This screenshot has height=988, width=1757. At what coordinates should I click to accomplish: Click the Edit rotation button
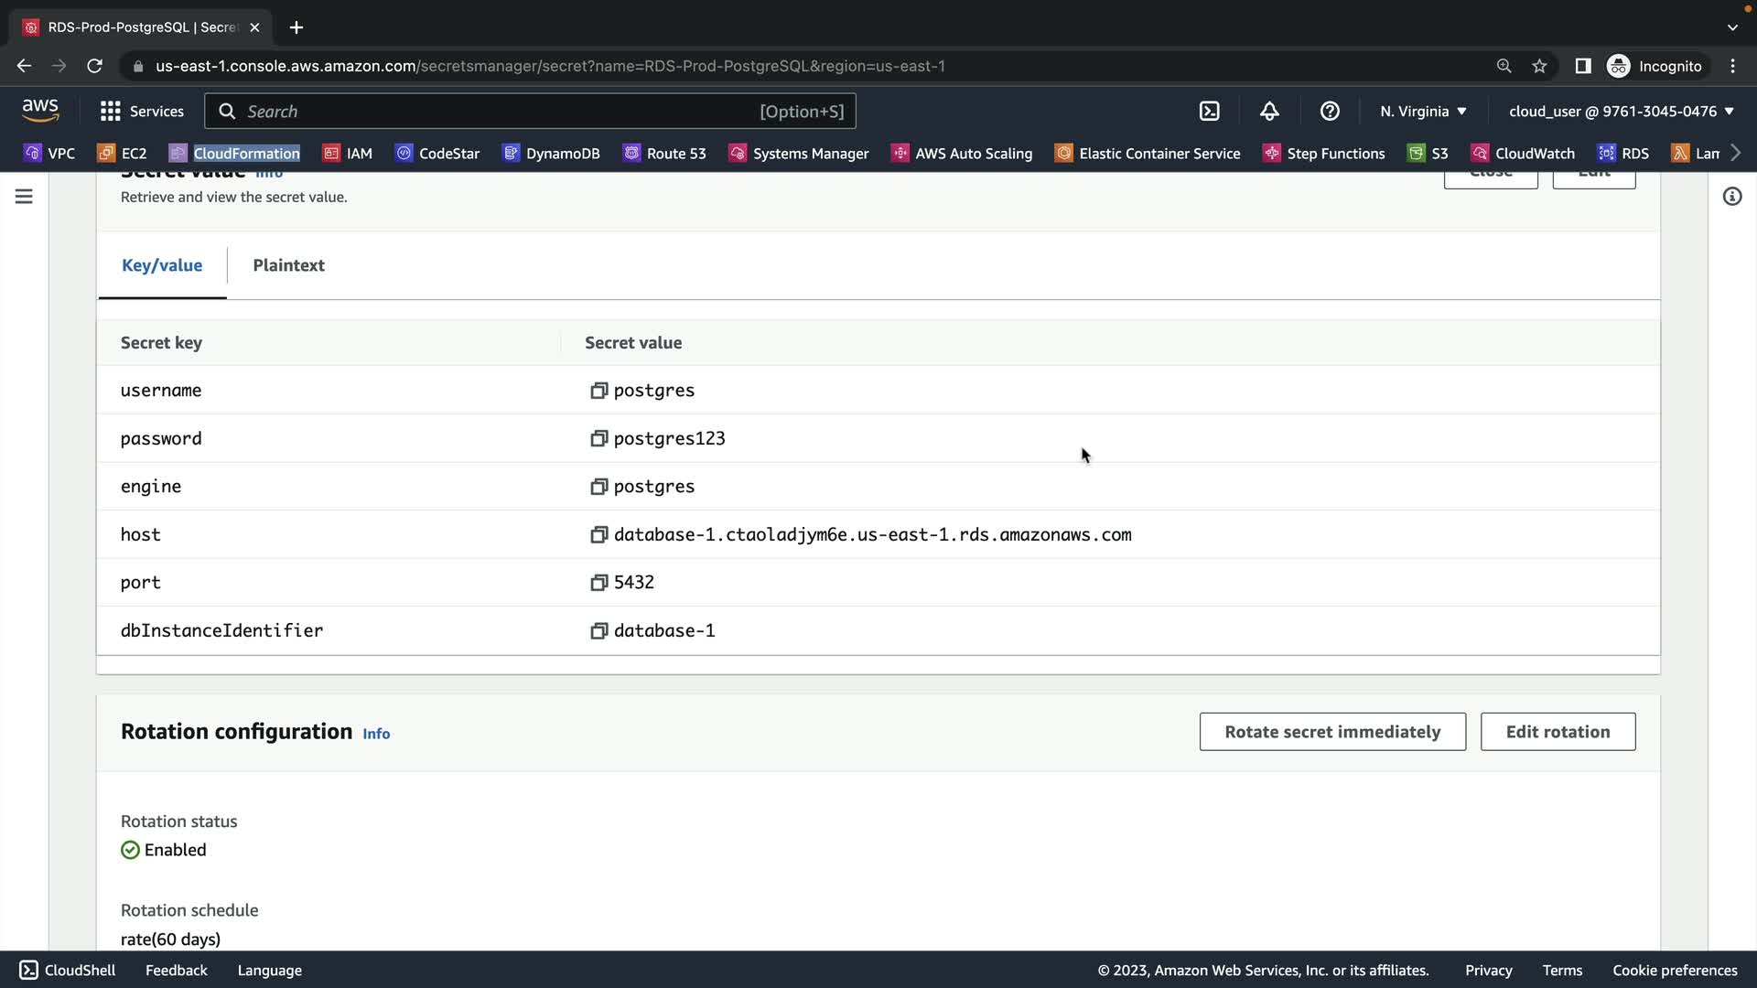pyautogui.click(x=1558, y=732)
